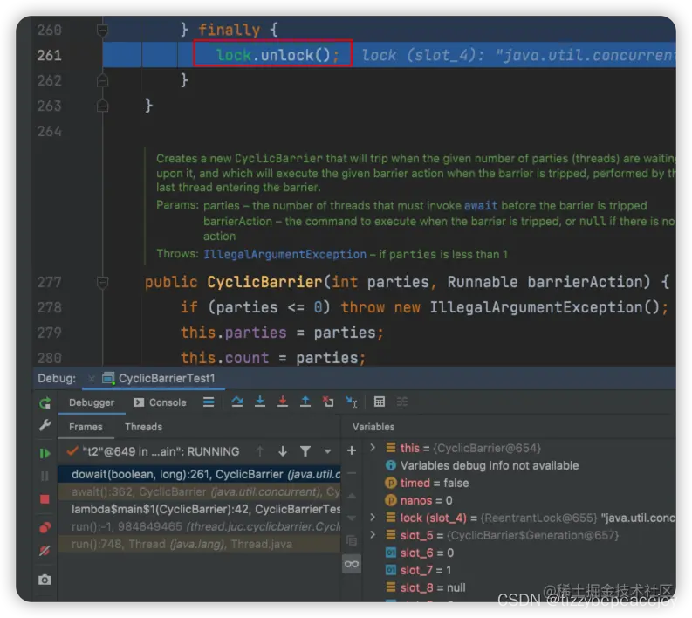Add a new watch with plus
This screenshot has width=692, height=618.
coord(352,450)
